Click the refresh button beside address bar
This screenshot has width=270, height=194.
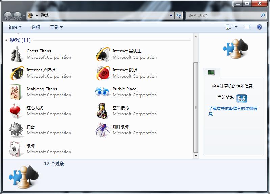point(179,15)
